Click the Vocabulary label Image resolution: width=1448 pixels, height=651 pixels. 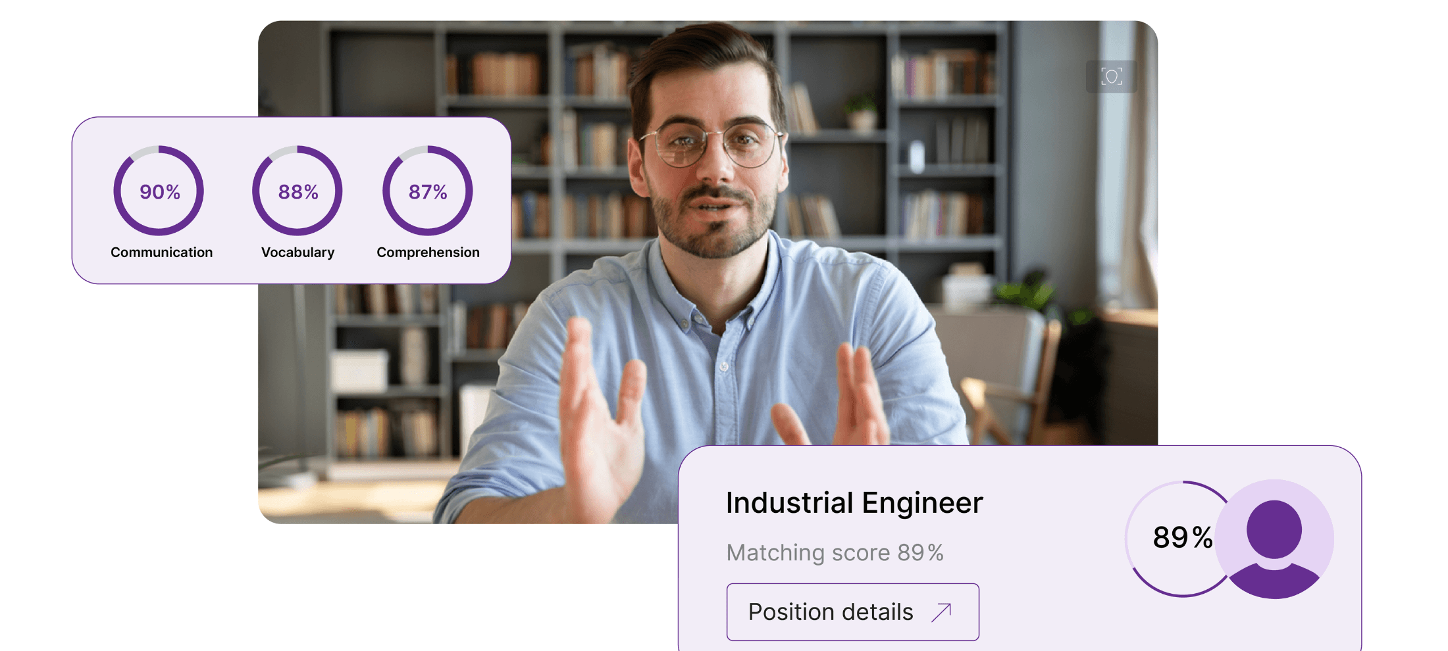click(297, 253)
